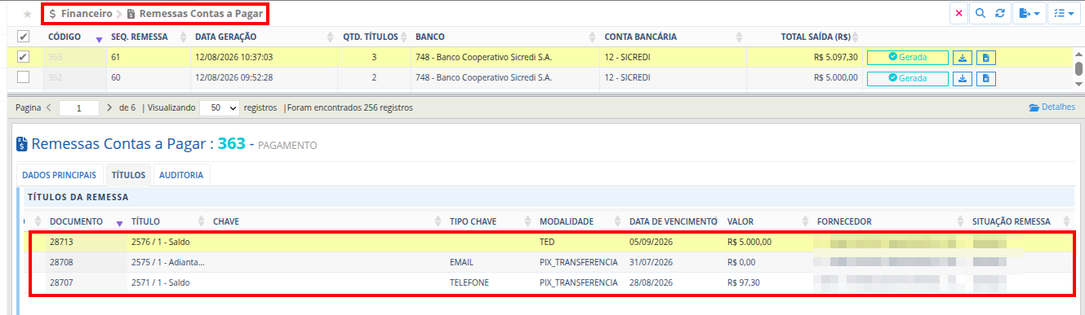Expand the checklist options dropdown
This screenshot has width=1085, height=315.
click(1064, 14)
